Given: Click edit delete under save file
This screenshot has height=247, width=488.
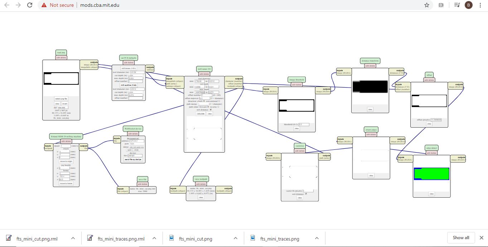Looking at the screenshot, I should 142,184.
